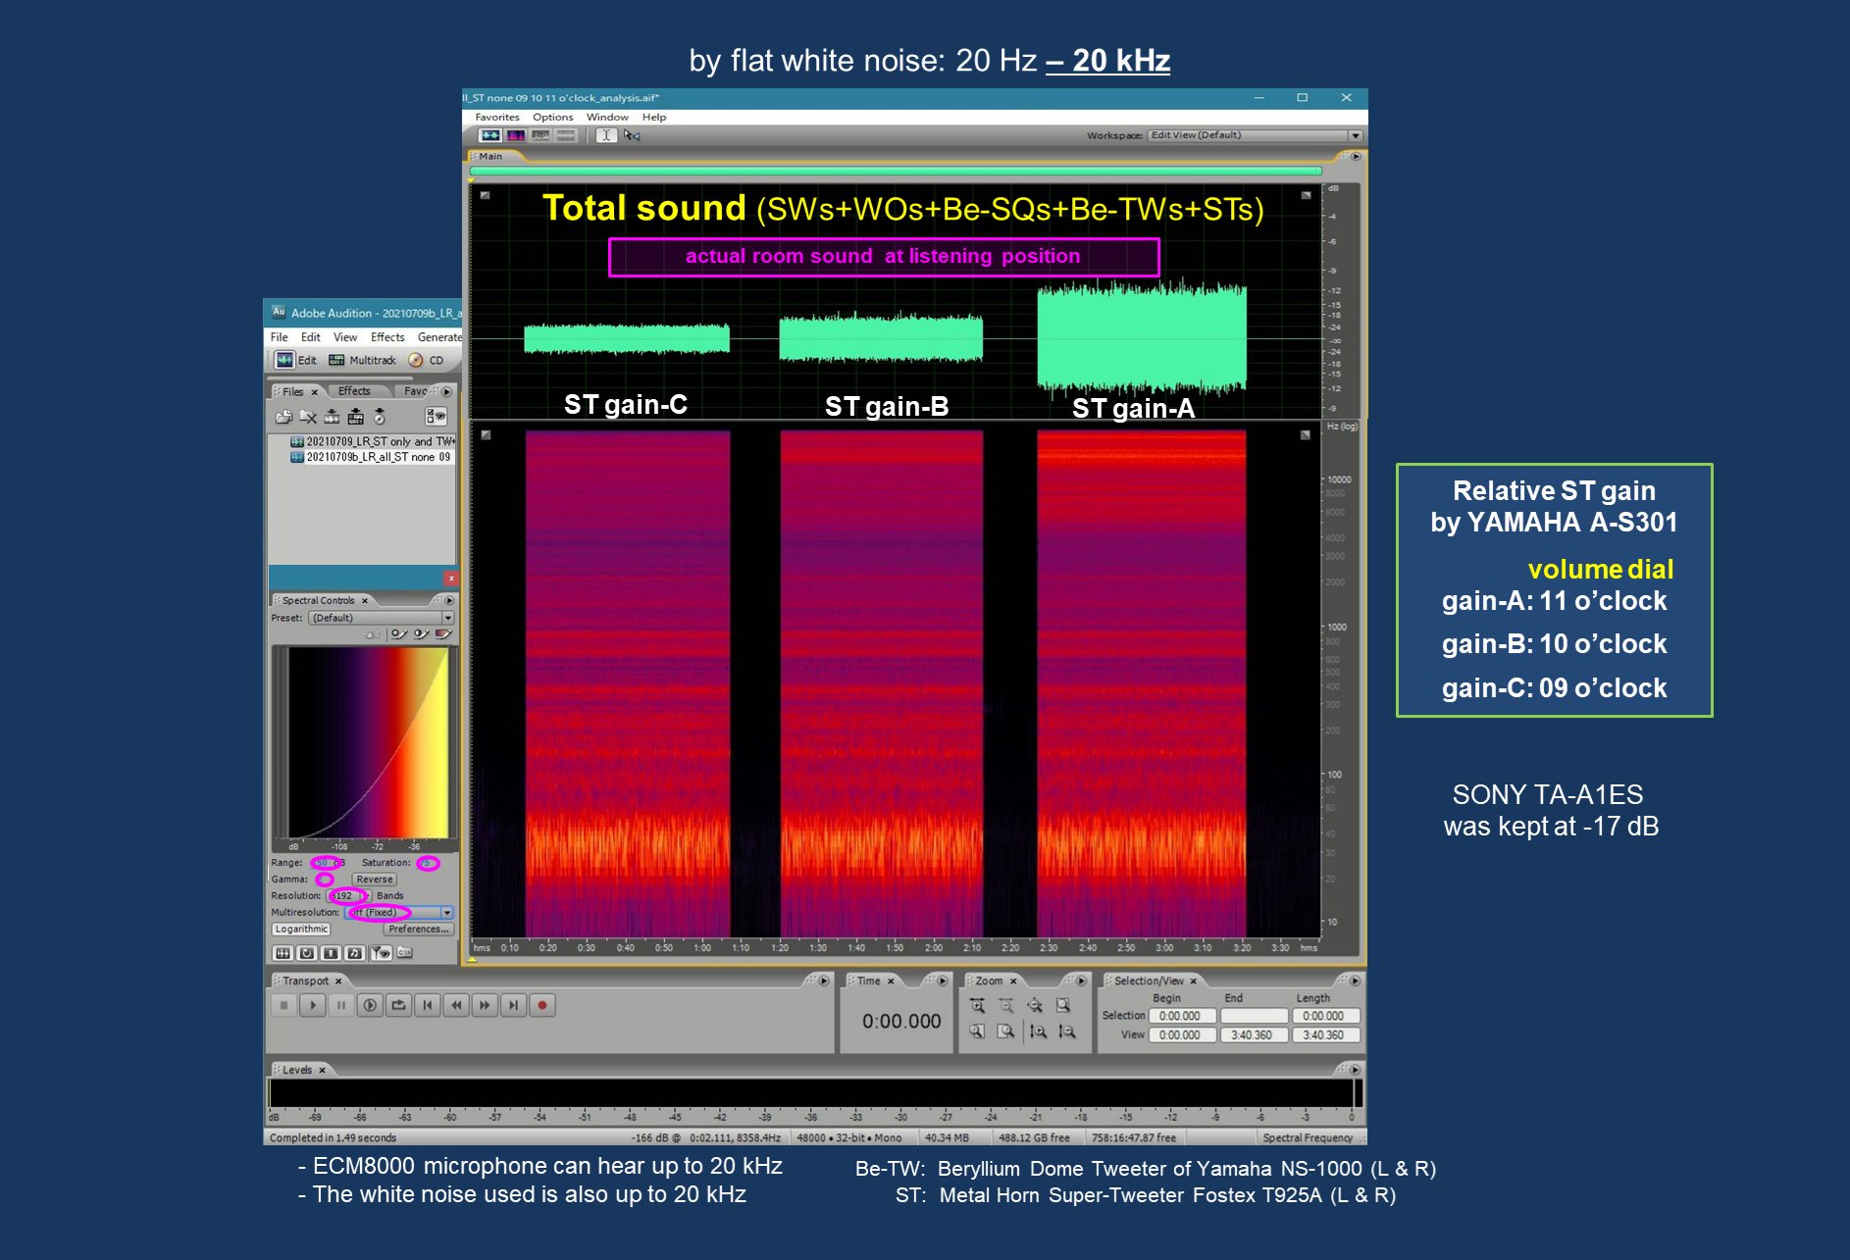Start playback with the Play button
This screenshot has height=1260, width=1850.
(x=312, y=1005)
